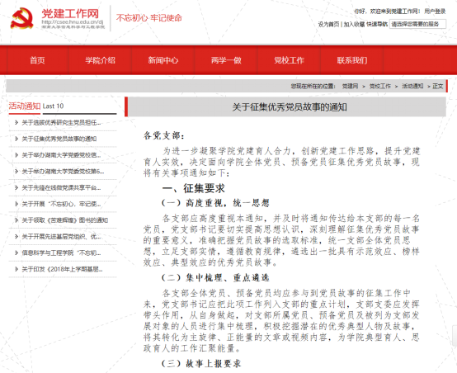Open 请选择您需要的服务 quick navigation dropdown

coord(417,24)
